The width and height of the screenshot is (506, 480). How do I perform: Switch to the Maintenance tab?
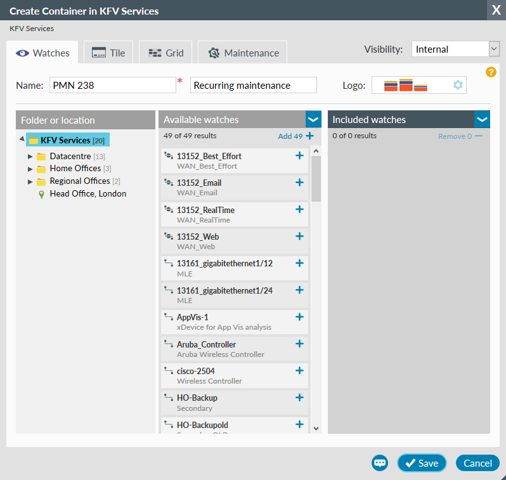pyautogui.click(x=243, y=53)
